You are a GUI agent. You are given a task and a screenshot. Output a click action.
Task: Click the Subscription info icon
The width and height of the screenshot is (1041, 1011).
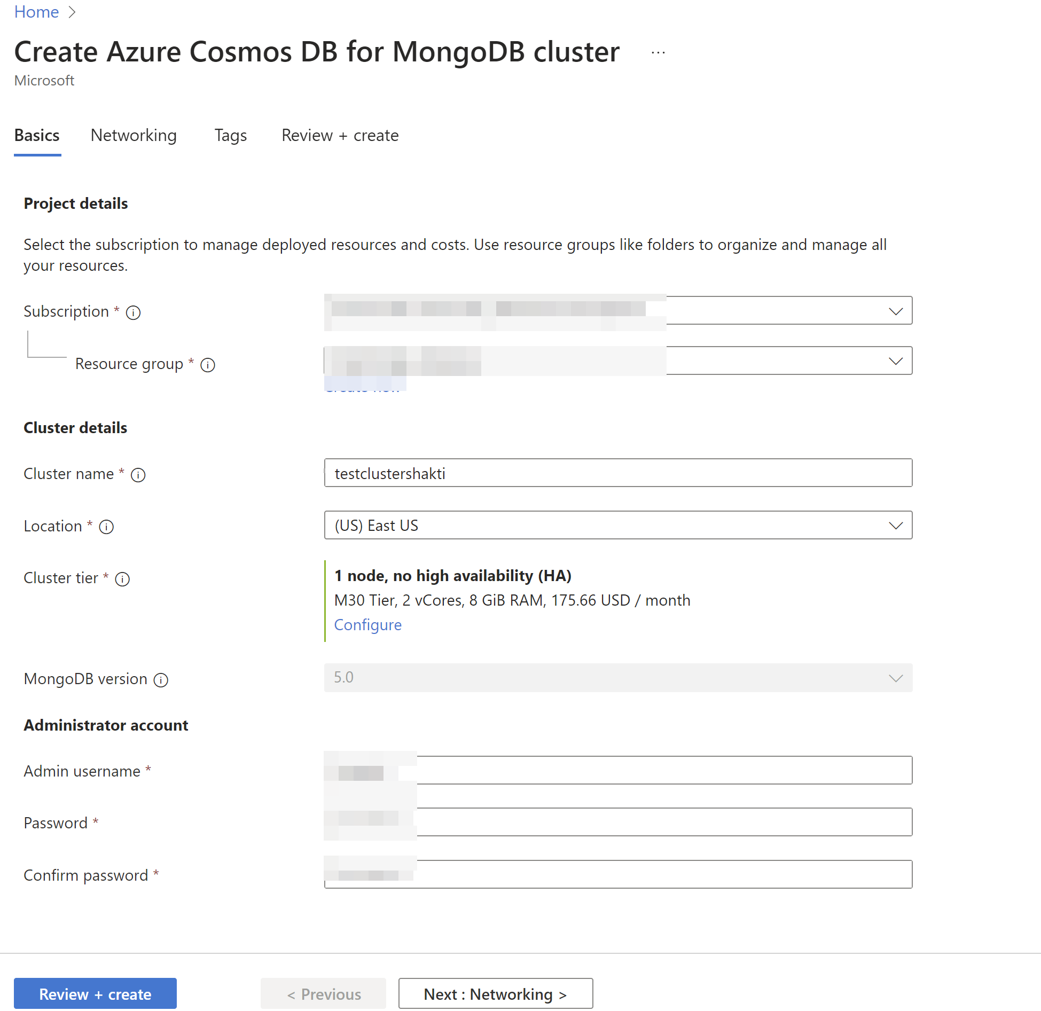tap(133, 312)
